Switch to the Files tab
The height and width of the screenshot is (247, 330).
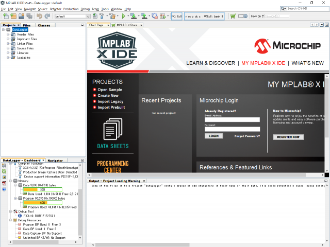[x=27, y=25]
